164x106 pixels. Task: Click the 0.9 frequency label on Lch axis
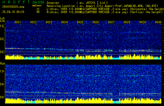(2, 39)
